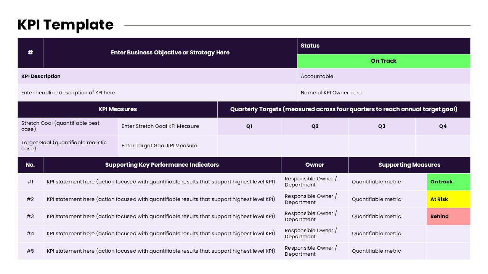Click the yellow At Risk status cell

point(448,199)
